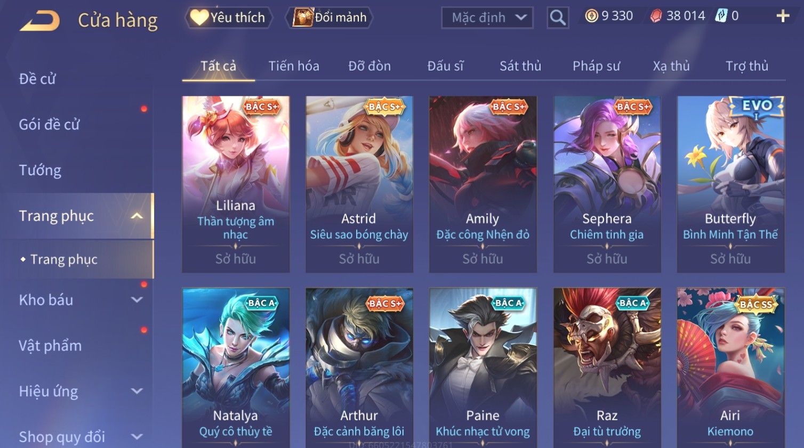The height and width of the screenshot is (448, 804).
Task: Click the red ruby currency icon
Action: pos(656,16)
